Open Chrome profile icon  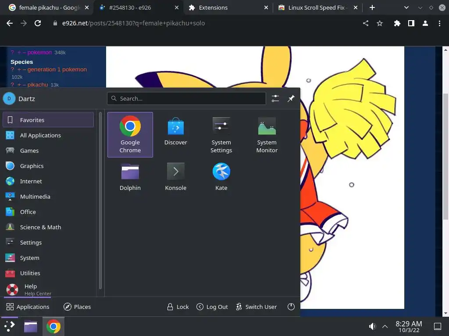click(x=425, y=23)
